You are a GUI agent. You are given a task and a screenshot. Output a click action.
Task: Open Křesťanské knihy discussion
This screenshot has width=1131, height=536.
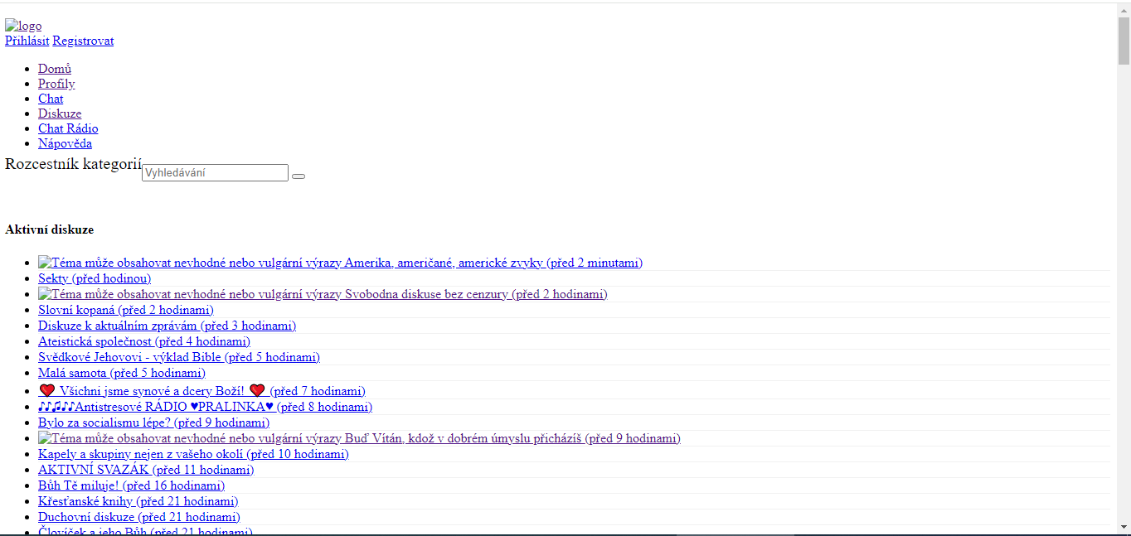(138, 501)
